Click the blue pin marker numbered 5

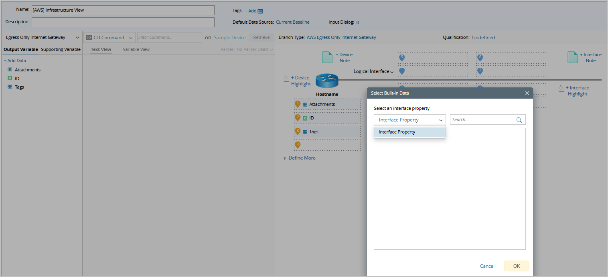coord(402,57)
